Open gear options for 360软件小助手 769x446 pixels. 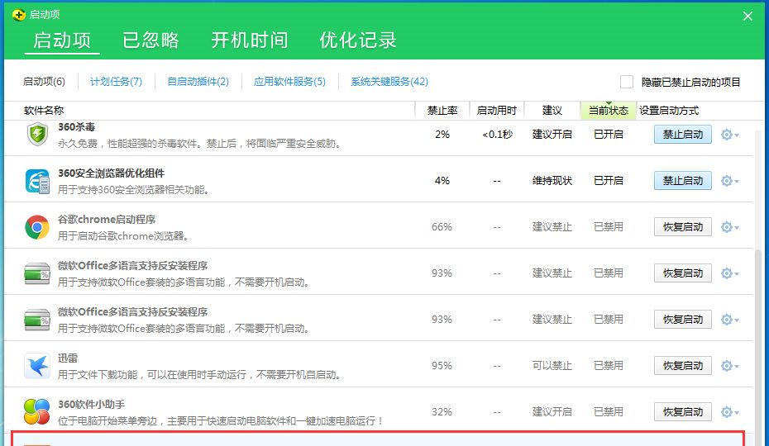[x=728, y=412]
